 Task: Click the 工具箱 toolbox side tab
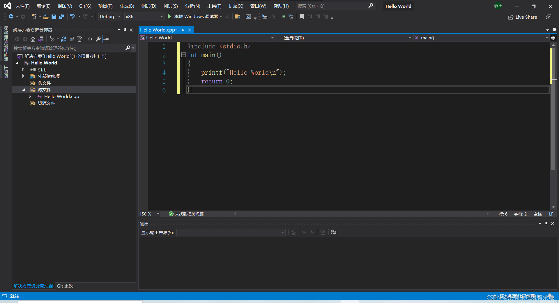pyautogui.click(x=6, y=72)
